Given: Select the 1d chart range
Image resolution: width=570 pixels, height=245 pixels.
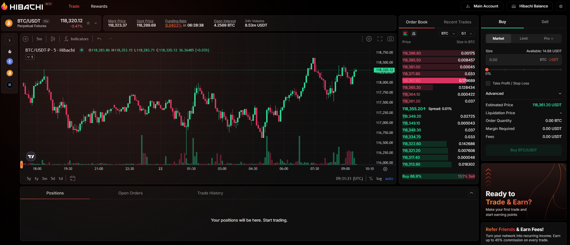Looking at the screenshot, I should pos(61,179).
